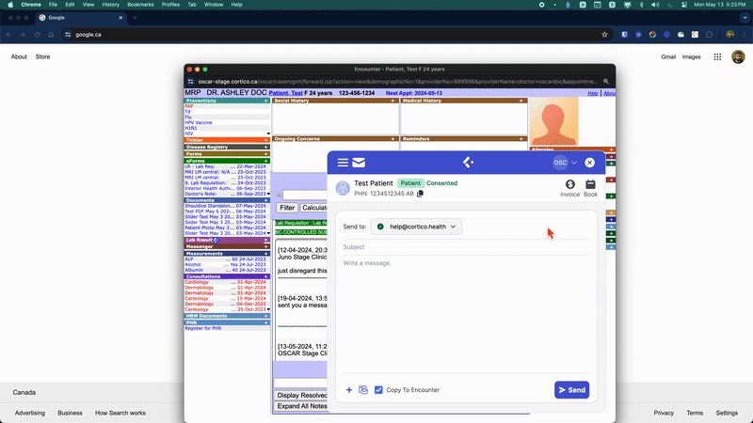This screenshot has width=753, height=423.
Task: Click the Filter button
Action: (x=287, y=208)
